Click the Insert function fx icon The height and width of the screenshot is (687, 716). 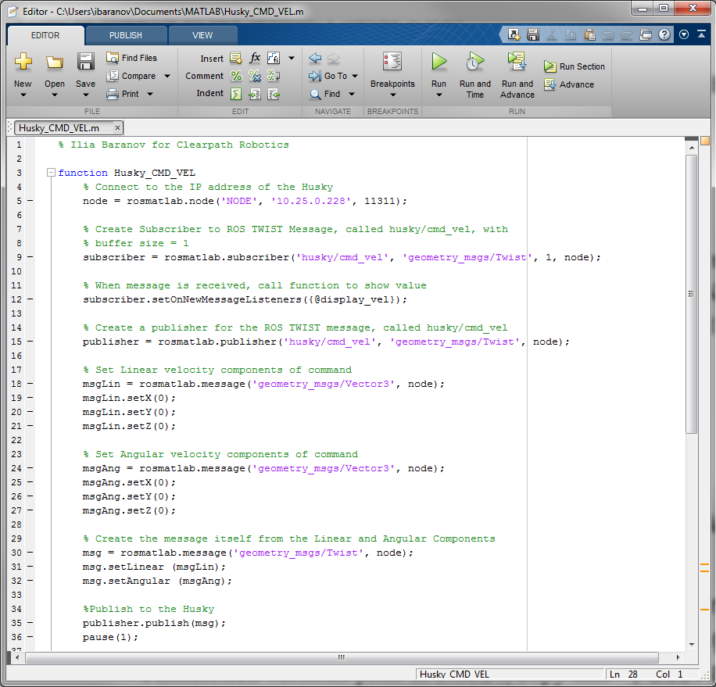pyautogui.click(x=255, y=59)
